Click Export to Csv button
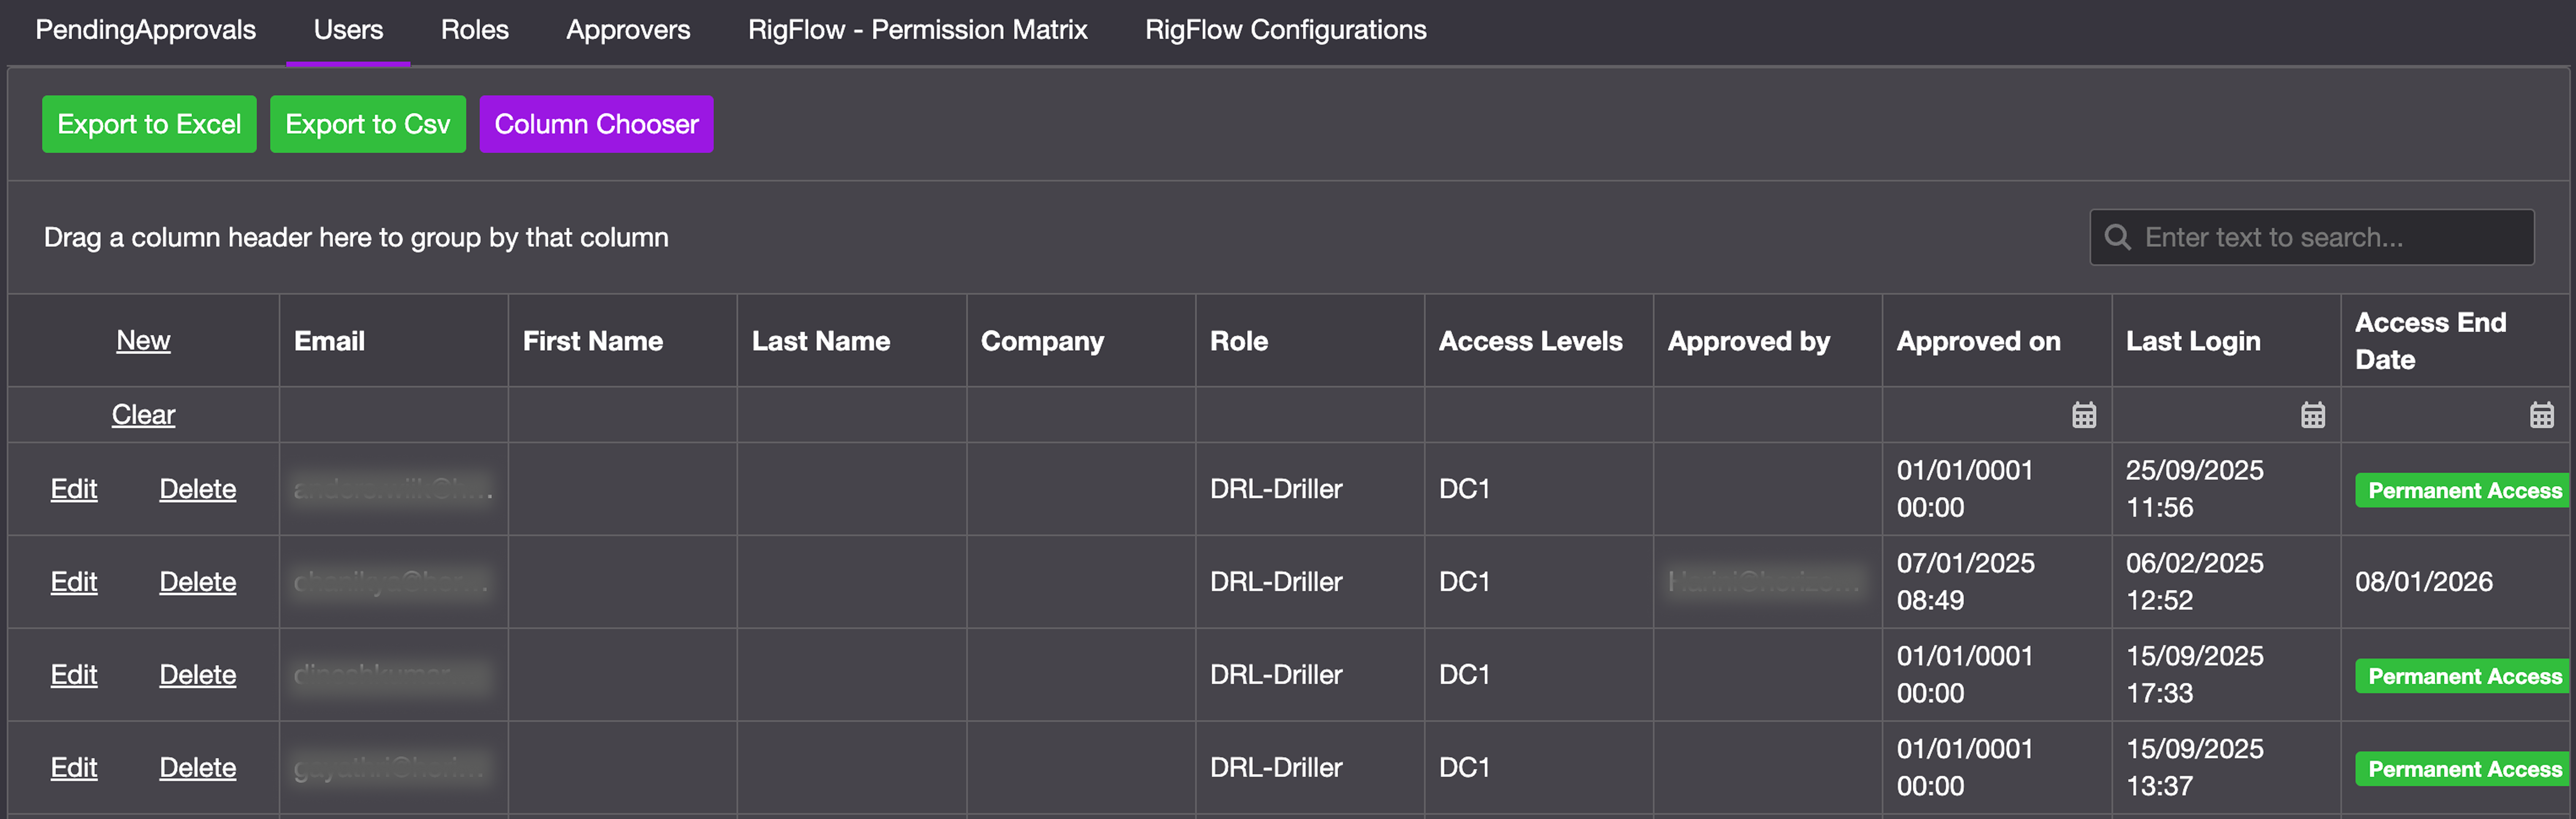Screen dimensions: 2576x819 [367, 124]
